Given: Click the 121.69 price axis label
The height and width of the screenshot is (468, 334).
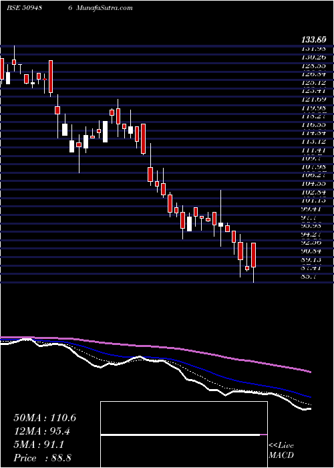Looking at the screenshot, I should pos(313,100).
